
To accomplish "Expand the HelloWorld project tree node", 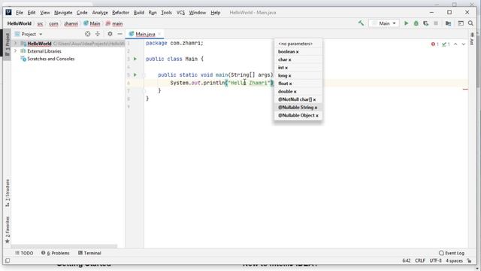I will (x=16, y=44).
